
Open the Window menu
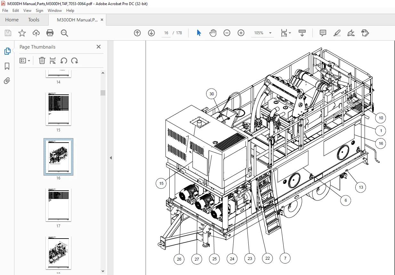[x=55, y=11]
